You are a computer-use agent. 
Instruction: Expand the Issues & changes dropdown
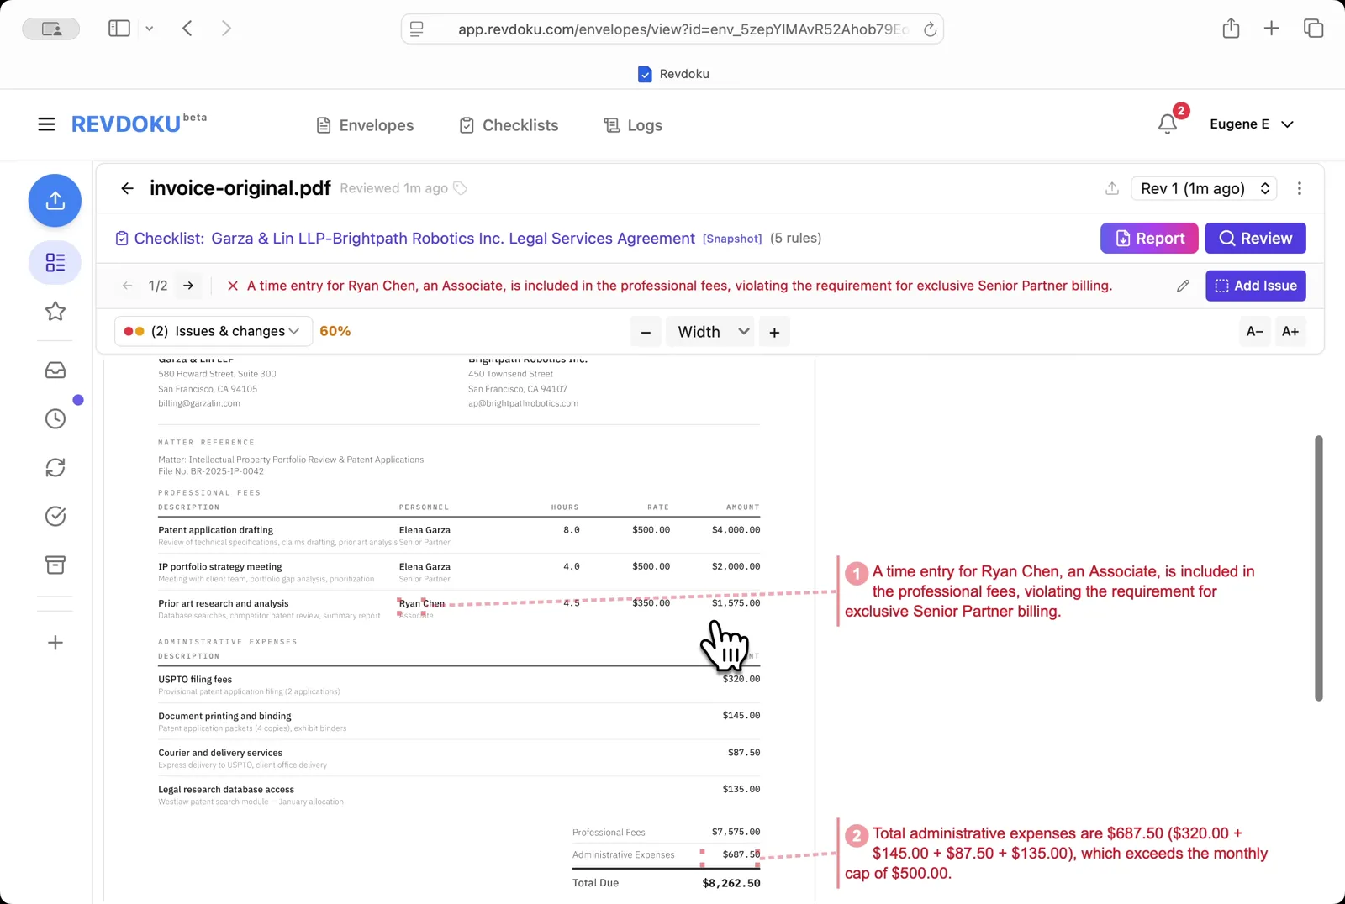pos(212,331)
